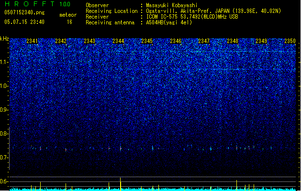Click the date stamp 05.07.15 23:40
Viewport: 301px width, 191px height.
(24, 22)
